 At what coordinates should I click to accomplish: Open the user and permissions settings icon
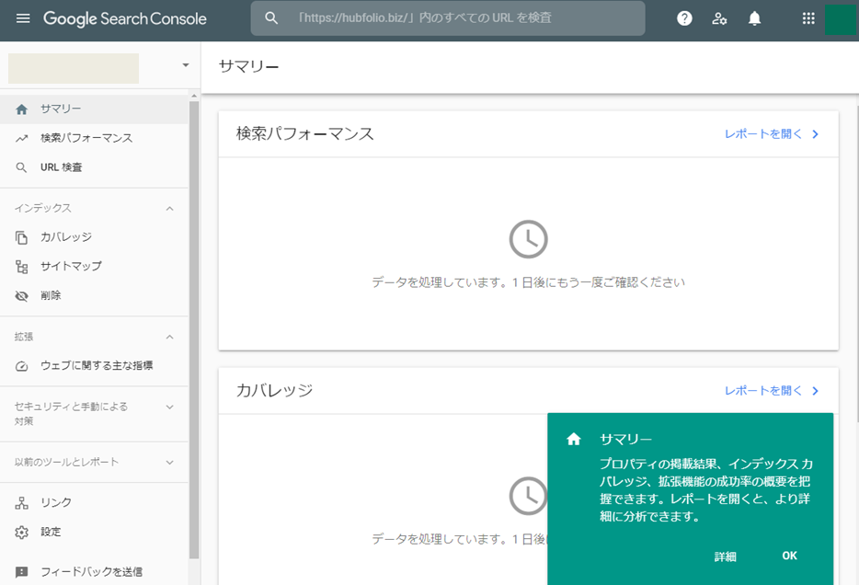[x=719, y=18]
